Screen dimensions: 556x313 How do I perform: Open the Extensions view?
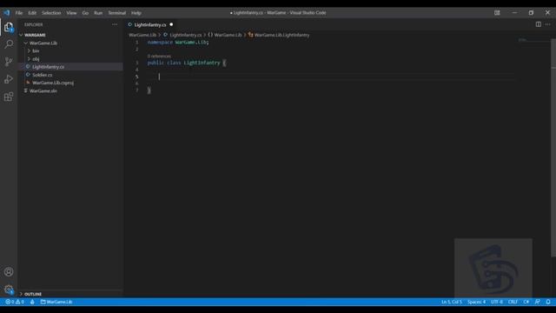pyautogui.click(x=9, y=97)
